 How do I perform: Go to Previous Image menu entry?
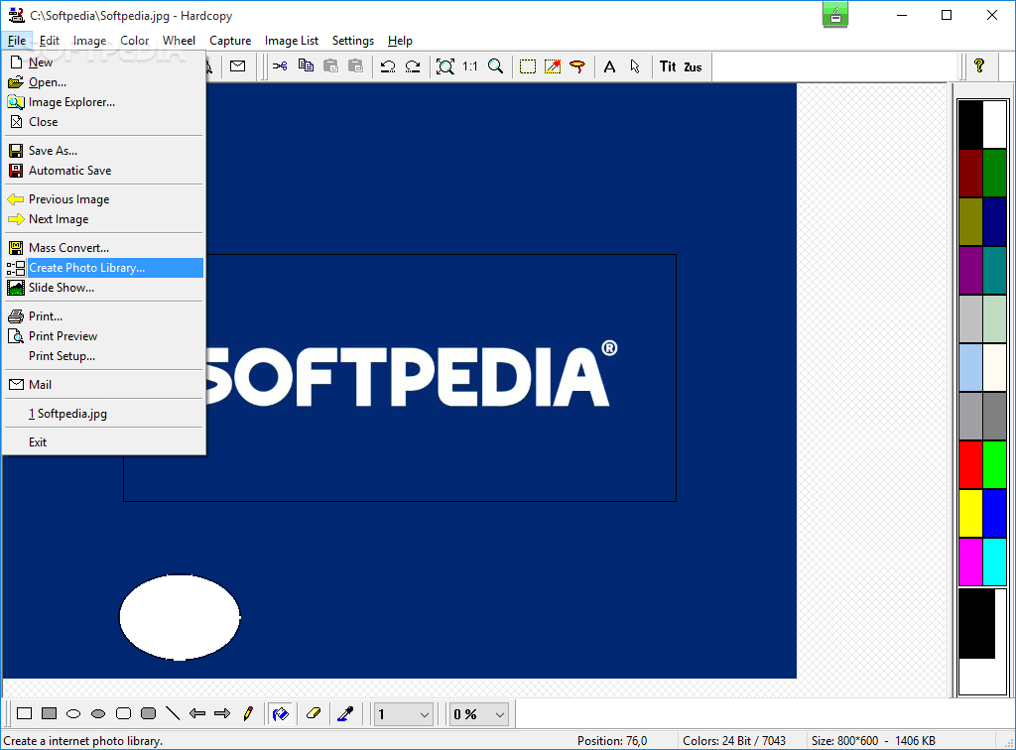click(x=104, y=199)
